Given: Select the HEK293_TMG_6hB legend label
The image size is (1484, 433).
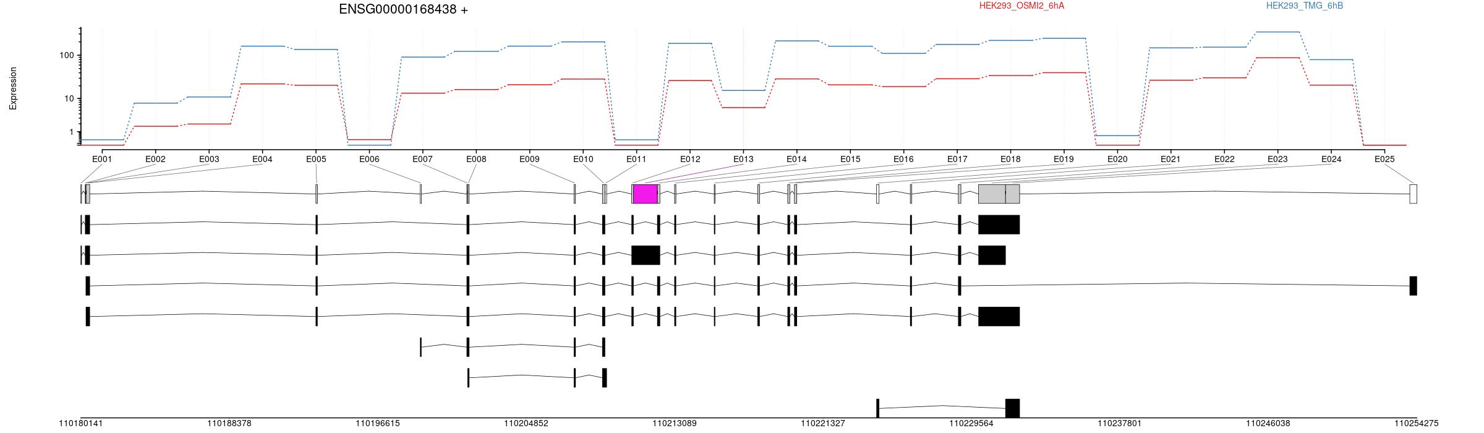Looking at the screenshot, I should click(1305, 6).
